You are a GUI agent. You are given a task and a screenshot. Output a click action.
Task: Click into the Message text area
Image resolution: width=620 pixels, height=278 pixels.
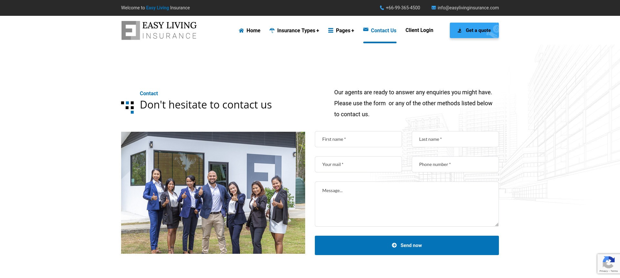pos(407,204)
